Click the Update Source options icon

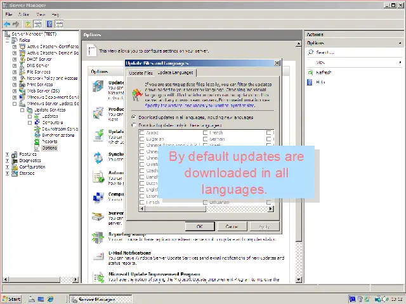pos(98,86)
